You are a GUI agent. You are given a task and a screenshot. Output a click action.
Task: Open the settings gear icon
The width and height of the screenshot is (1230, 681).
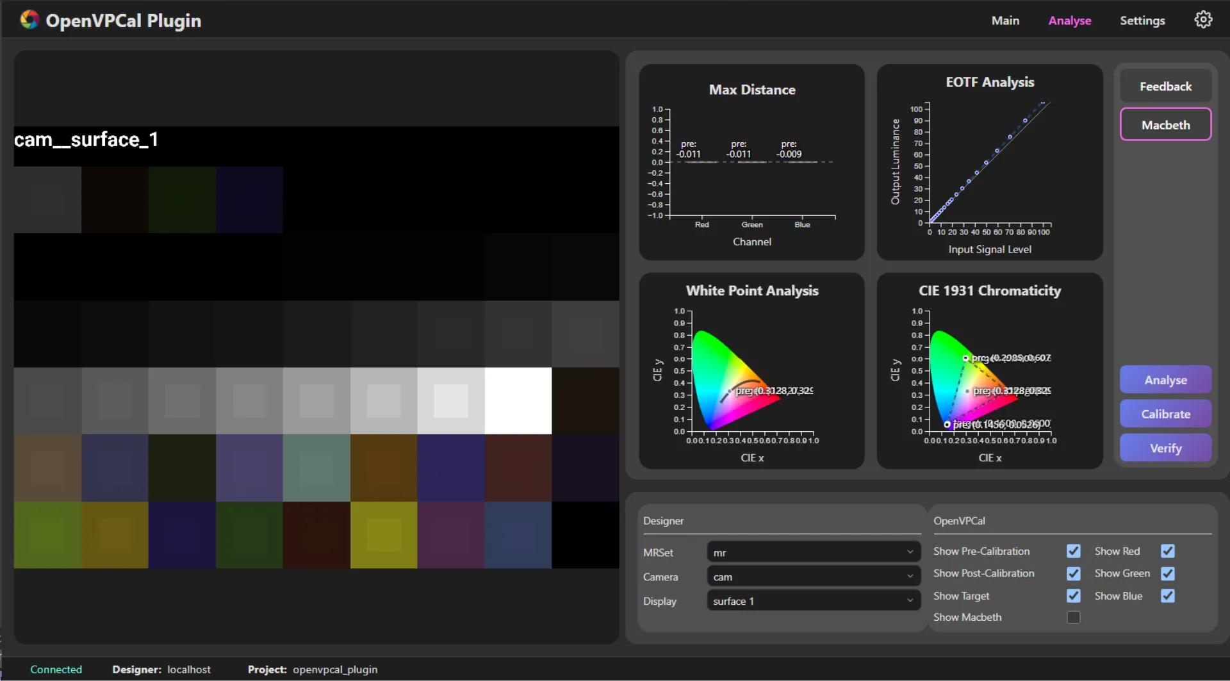click(x=1203, y=19)
